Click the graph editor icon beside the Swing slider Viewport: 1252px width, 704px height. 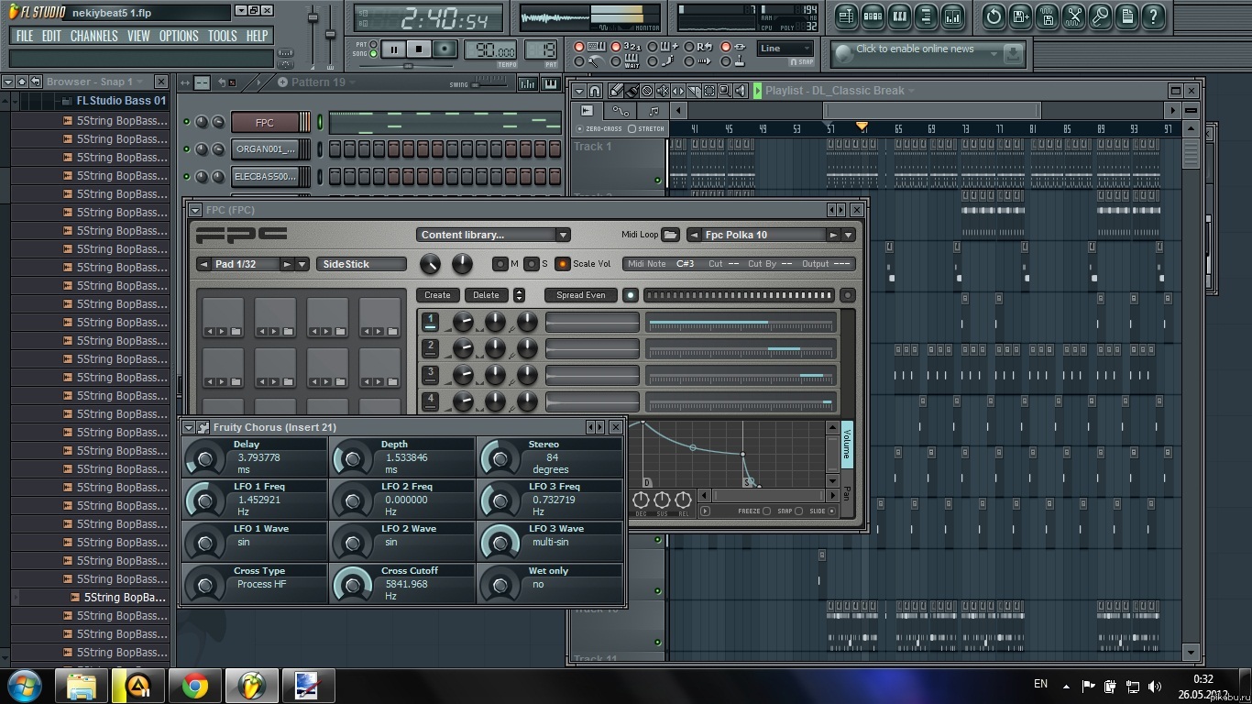[528, 83]
